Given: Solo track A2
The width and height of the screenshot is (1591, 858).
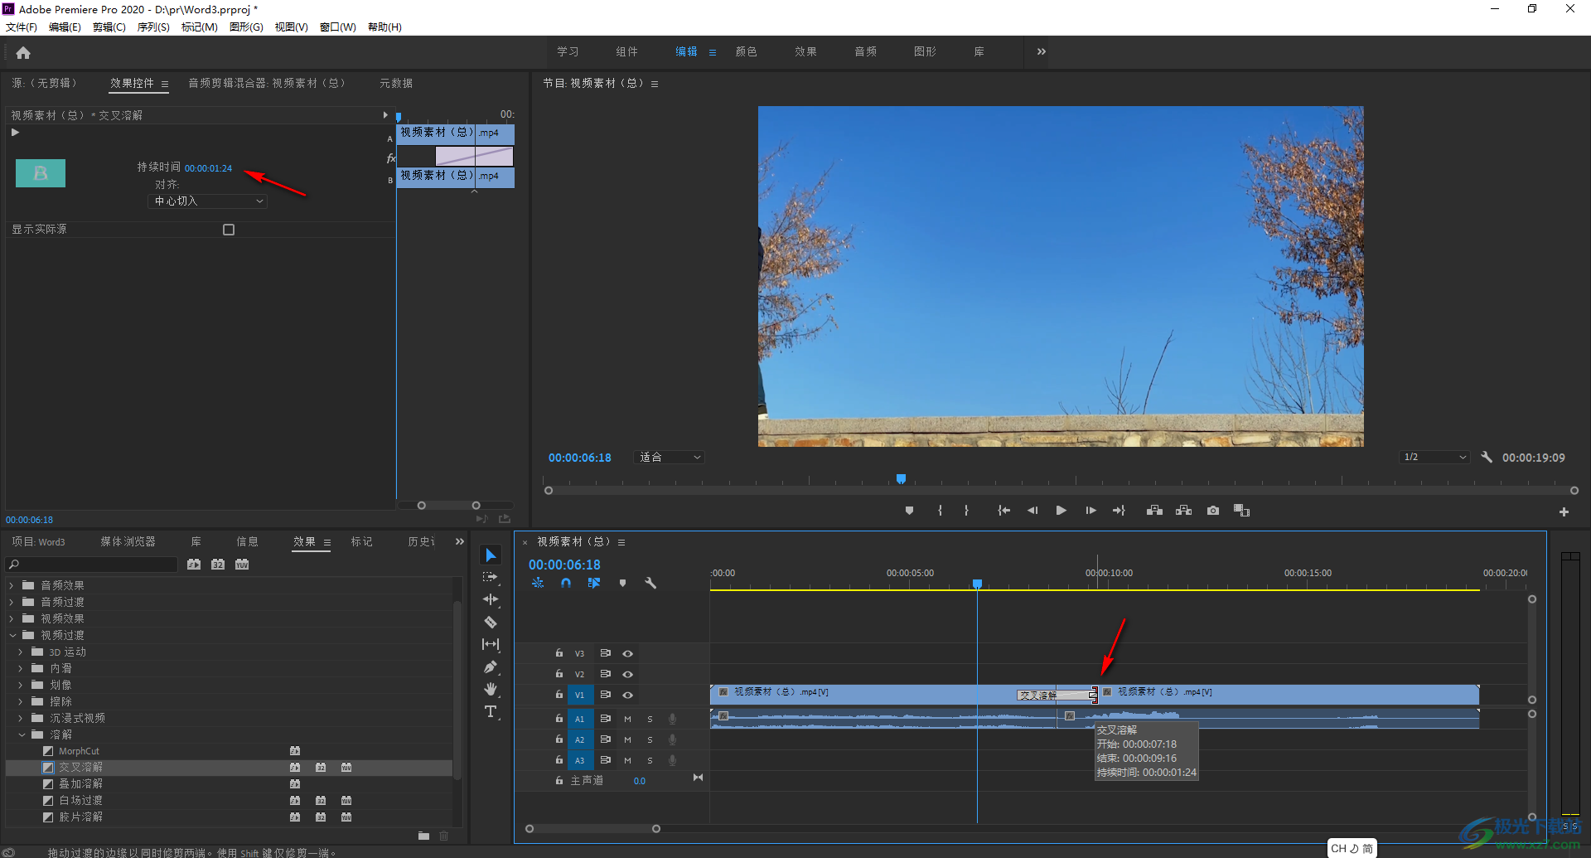Looking at the screenshot, I should click(650, 739).
